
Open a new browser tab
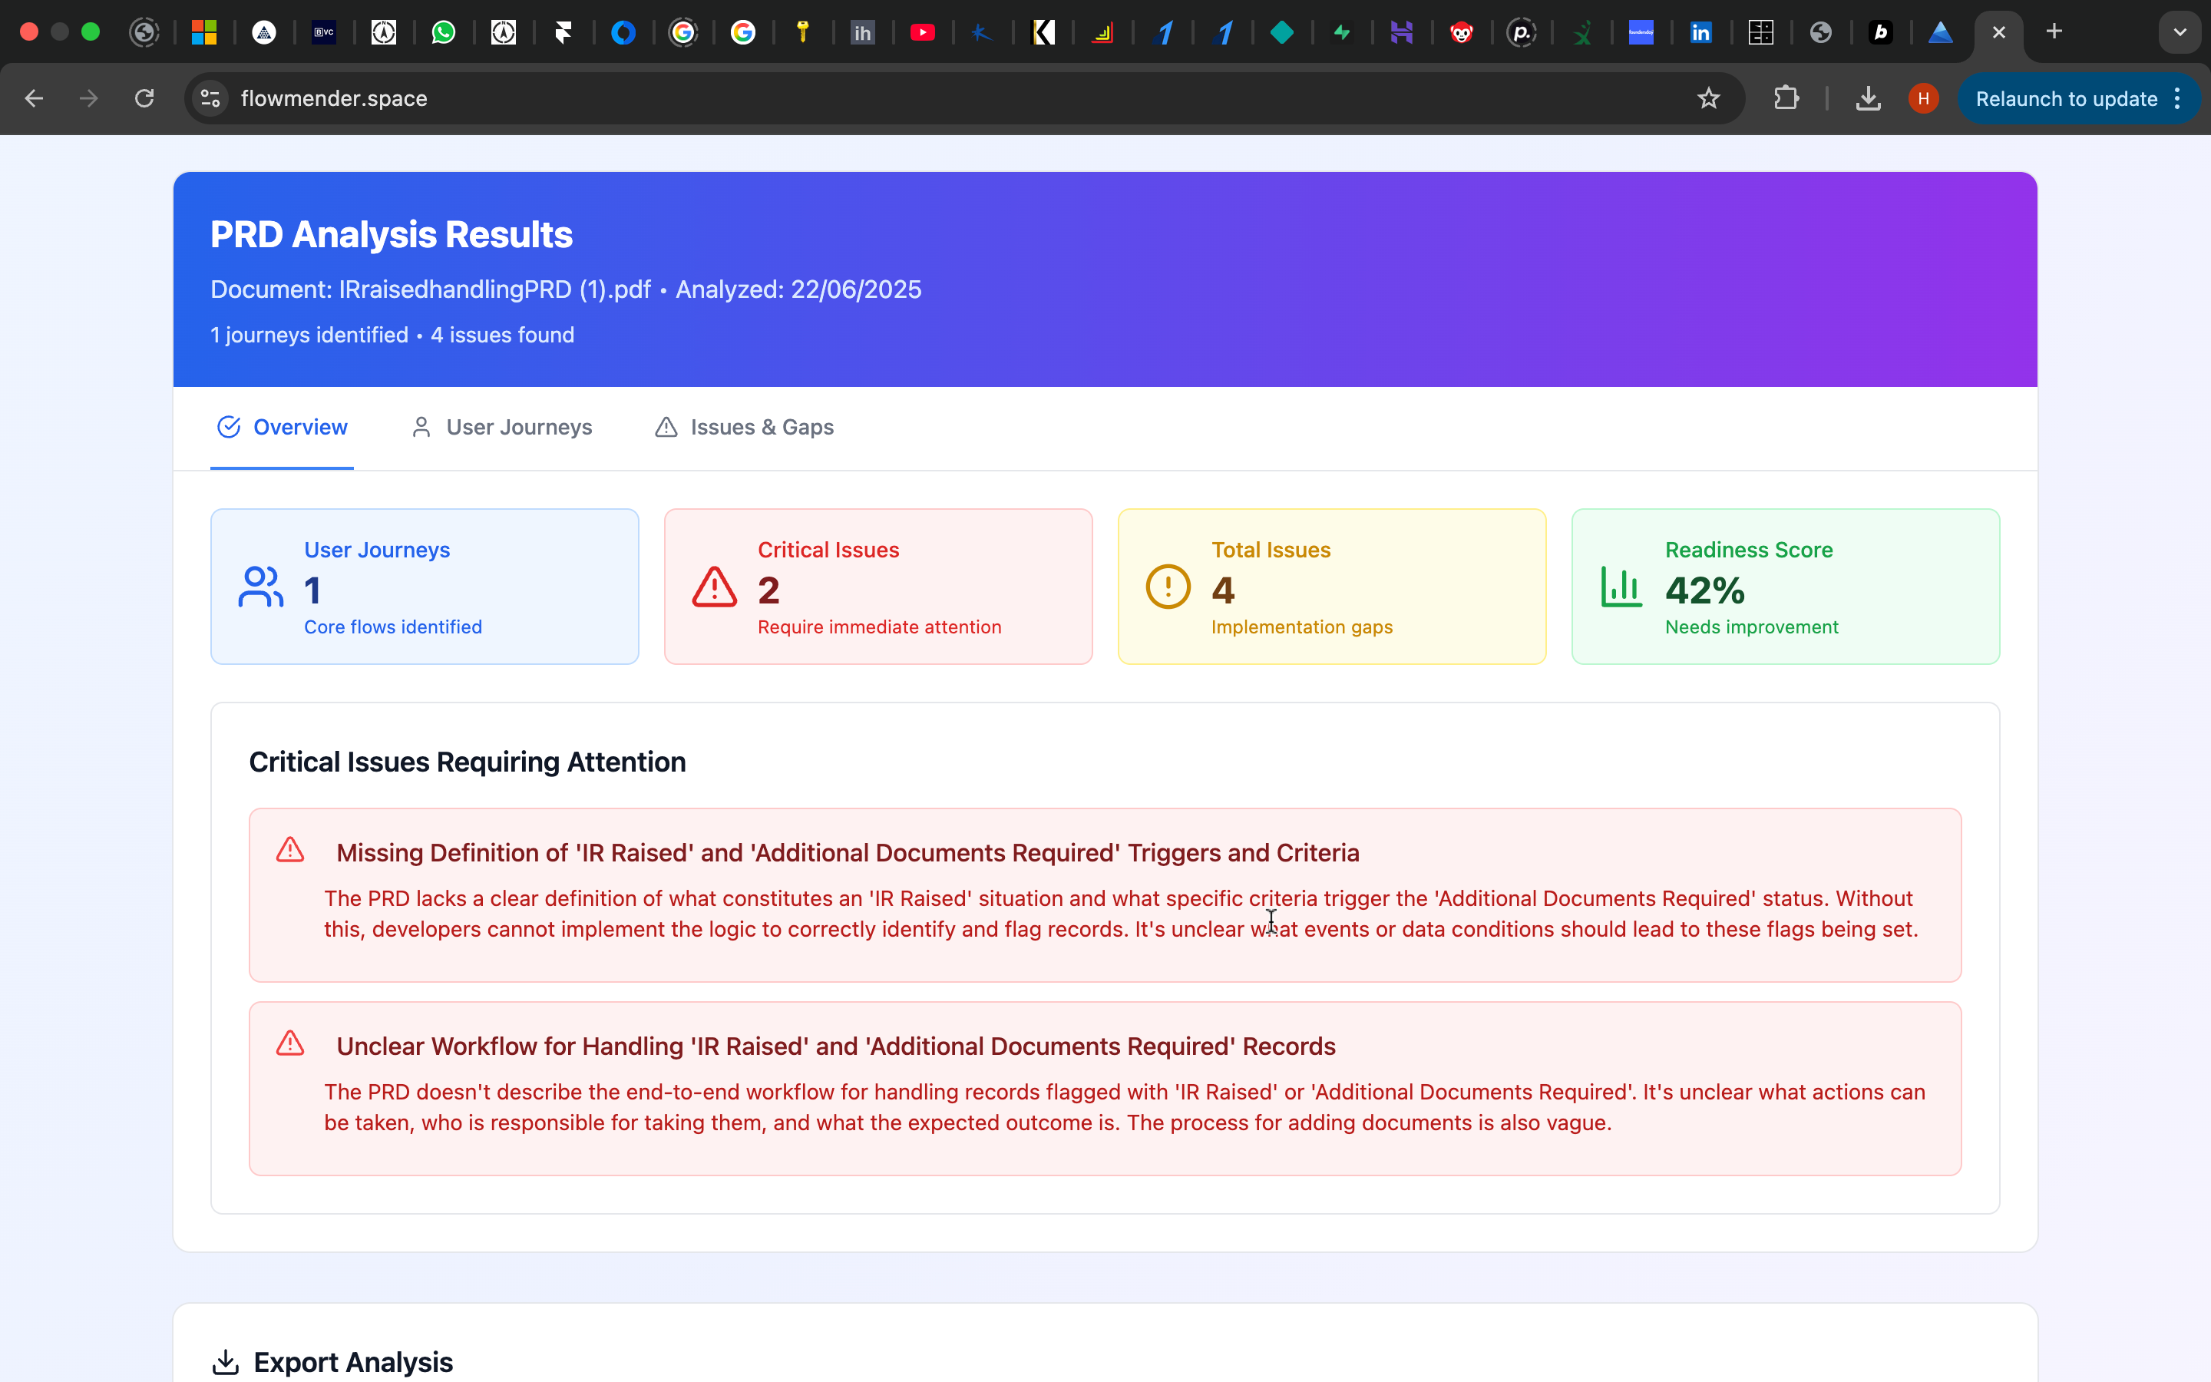tap(2054, 32)
